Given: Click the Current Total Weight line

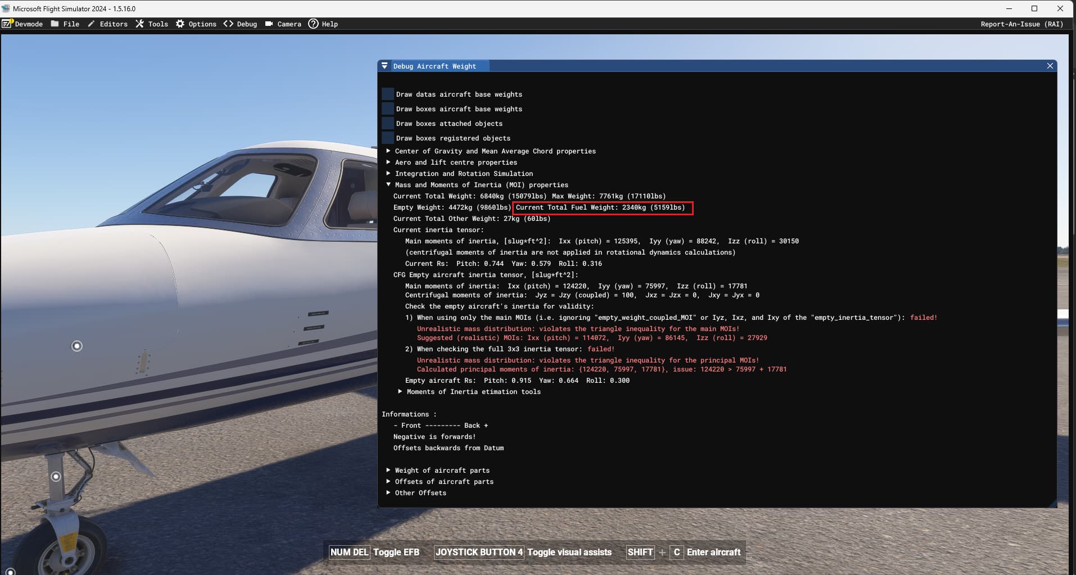Looking at the screenshot, I should point(470,196).
